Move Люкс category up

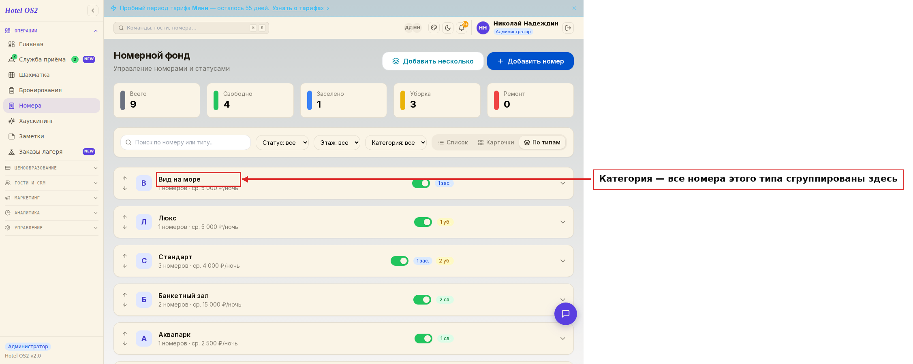(x=125, y=217)
